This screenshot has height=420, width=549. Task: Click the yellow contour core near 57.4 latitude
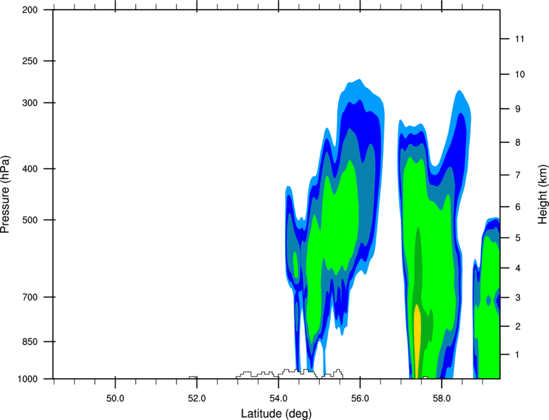(417, 342)
